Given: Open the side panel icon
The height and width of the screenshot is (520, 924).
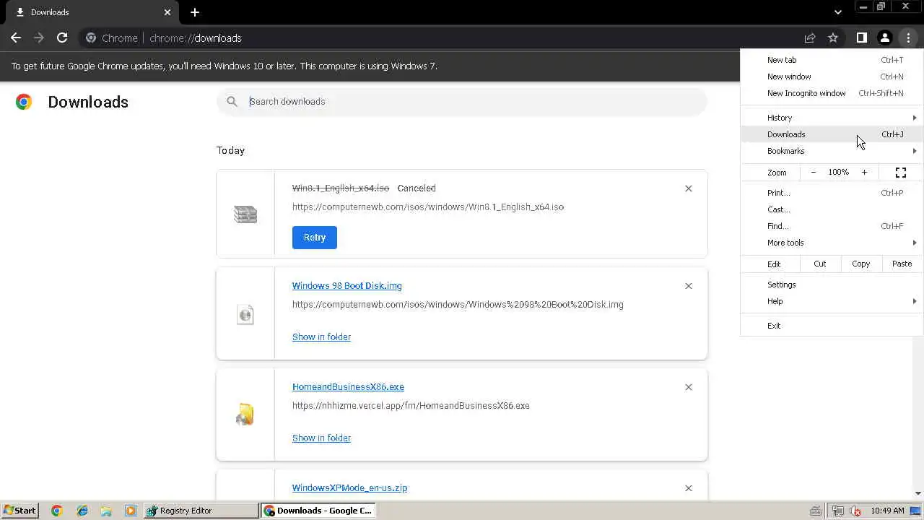Looking at the screenshot, I should click(861, 38).
